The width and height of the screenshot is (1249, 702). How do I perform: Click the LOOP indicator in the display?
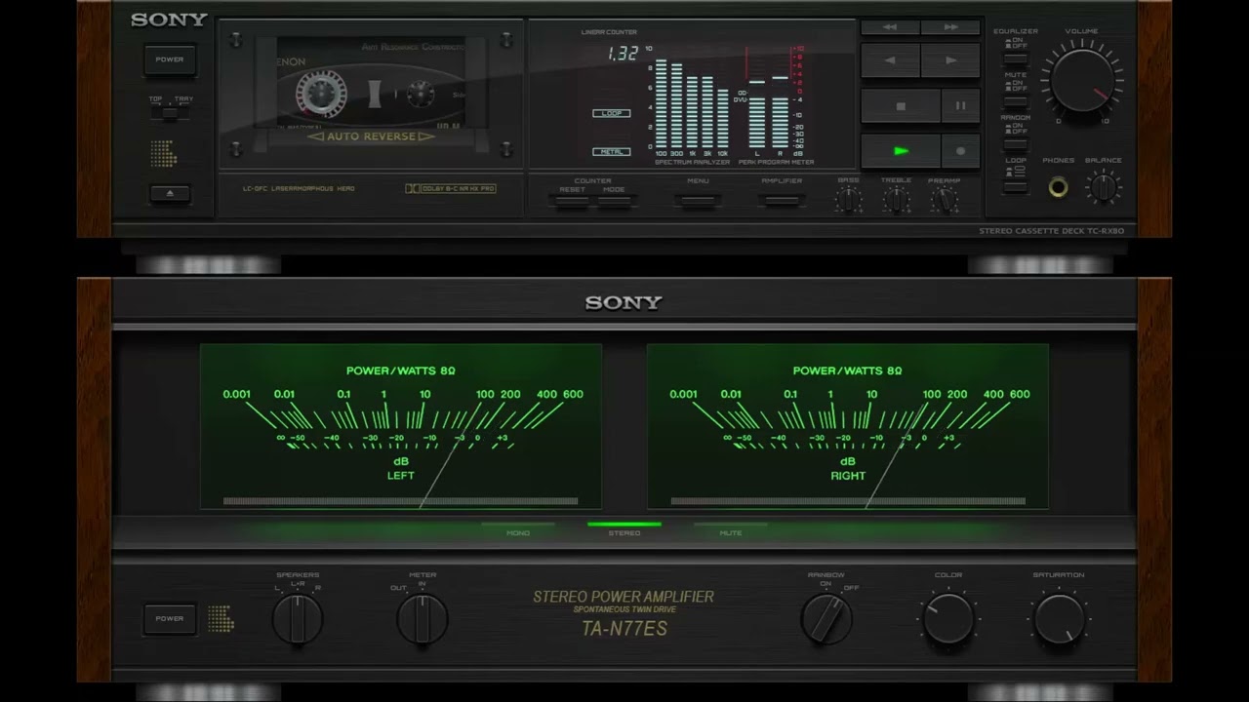612,113
